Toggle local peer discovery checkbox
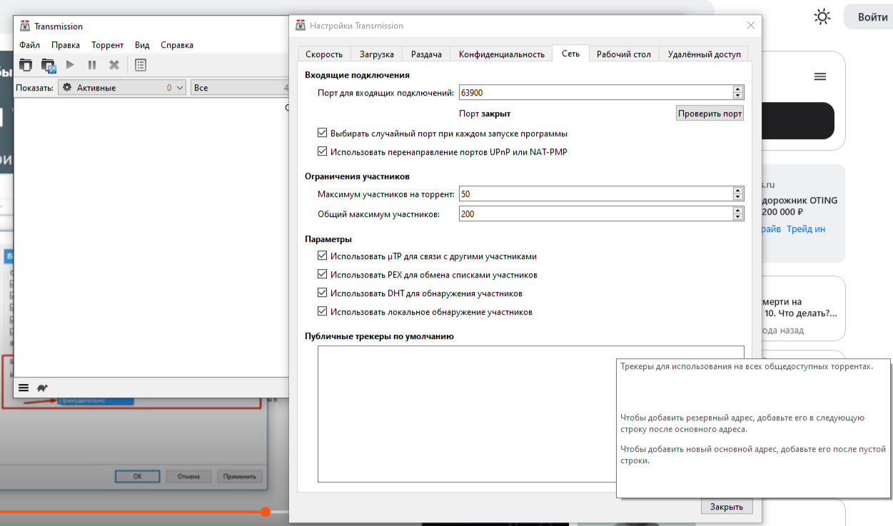The height and width of the screenshot is (526, 893). click(322, 311)
